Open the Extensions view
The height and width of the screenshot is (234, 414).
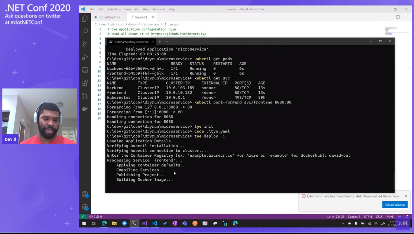(85, 83)
